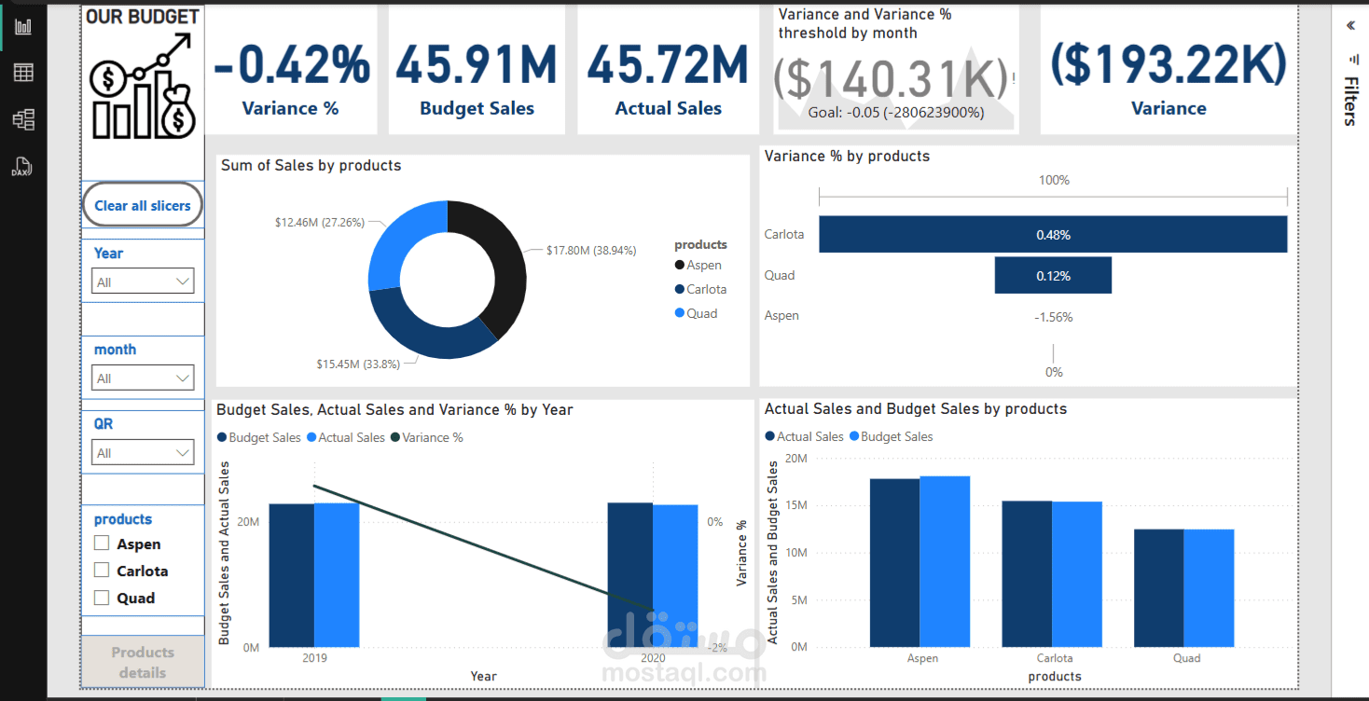Click the Quad light blue Budget Sales column
Viewport: 1369px width, 701px height.
click(1210, 588)
